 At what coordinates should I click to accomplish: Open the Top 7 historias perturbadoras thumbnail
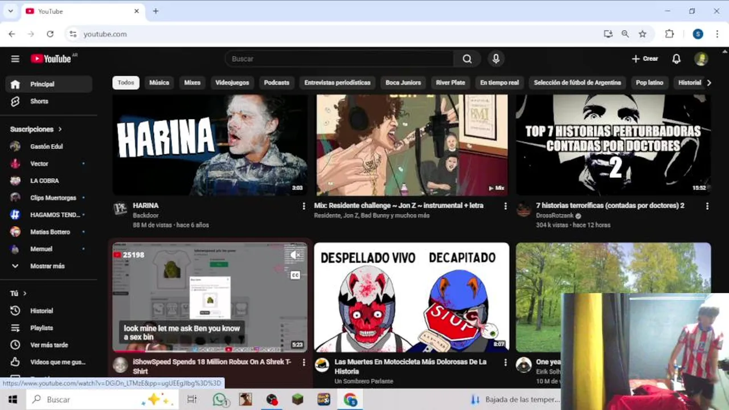pos(613,145)
